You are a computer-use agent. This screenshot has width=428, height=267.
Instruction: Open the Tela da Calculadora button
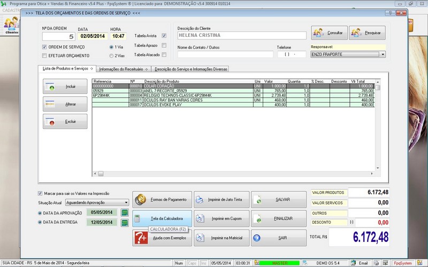pos(161,219)
